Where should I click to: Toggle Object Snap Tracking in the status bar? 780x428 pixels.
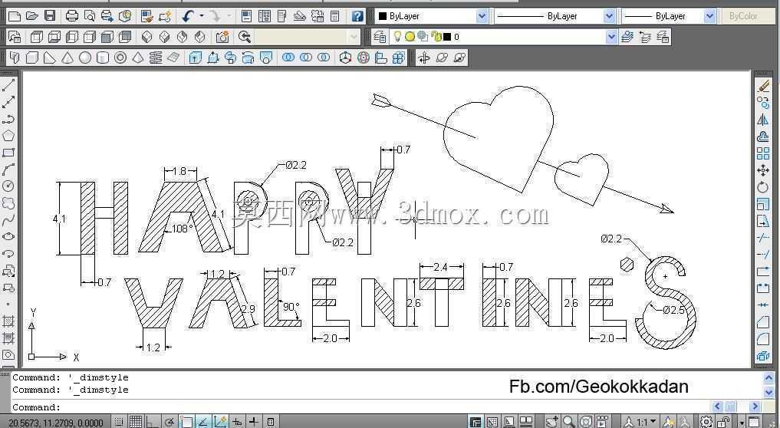[x=203, y=422]
